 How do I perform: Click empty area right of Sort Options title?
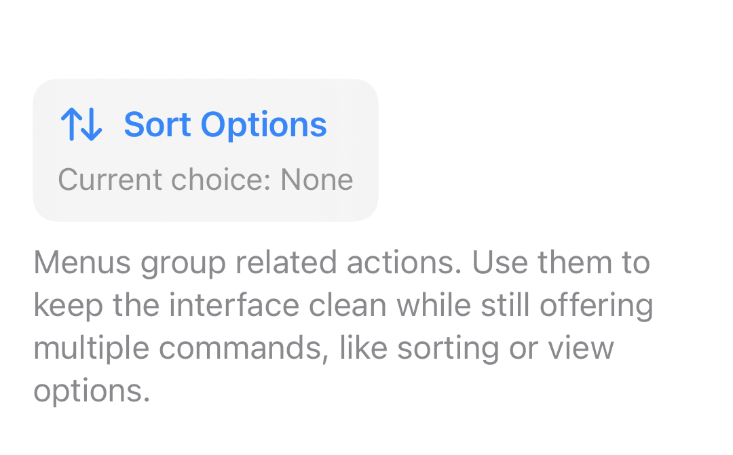[352, 125]
